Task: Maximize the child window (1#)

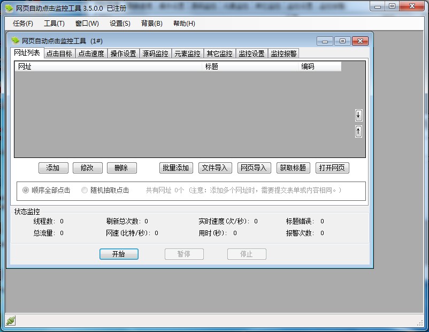Action: point(342,41)
